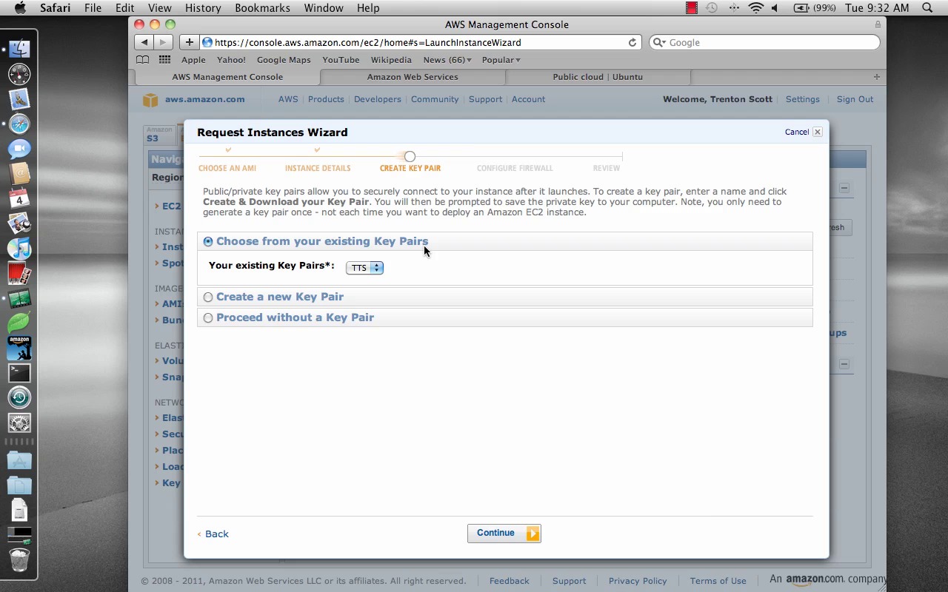Open the Apple bookmark
948x592 pixels.
(193, 60)
